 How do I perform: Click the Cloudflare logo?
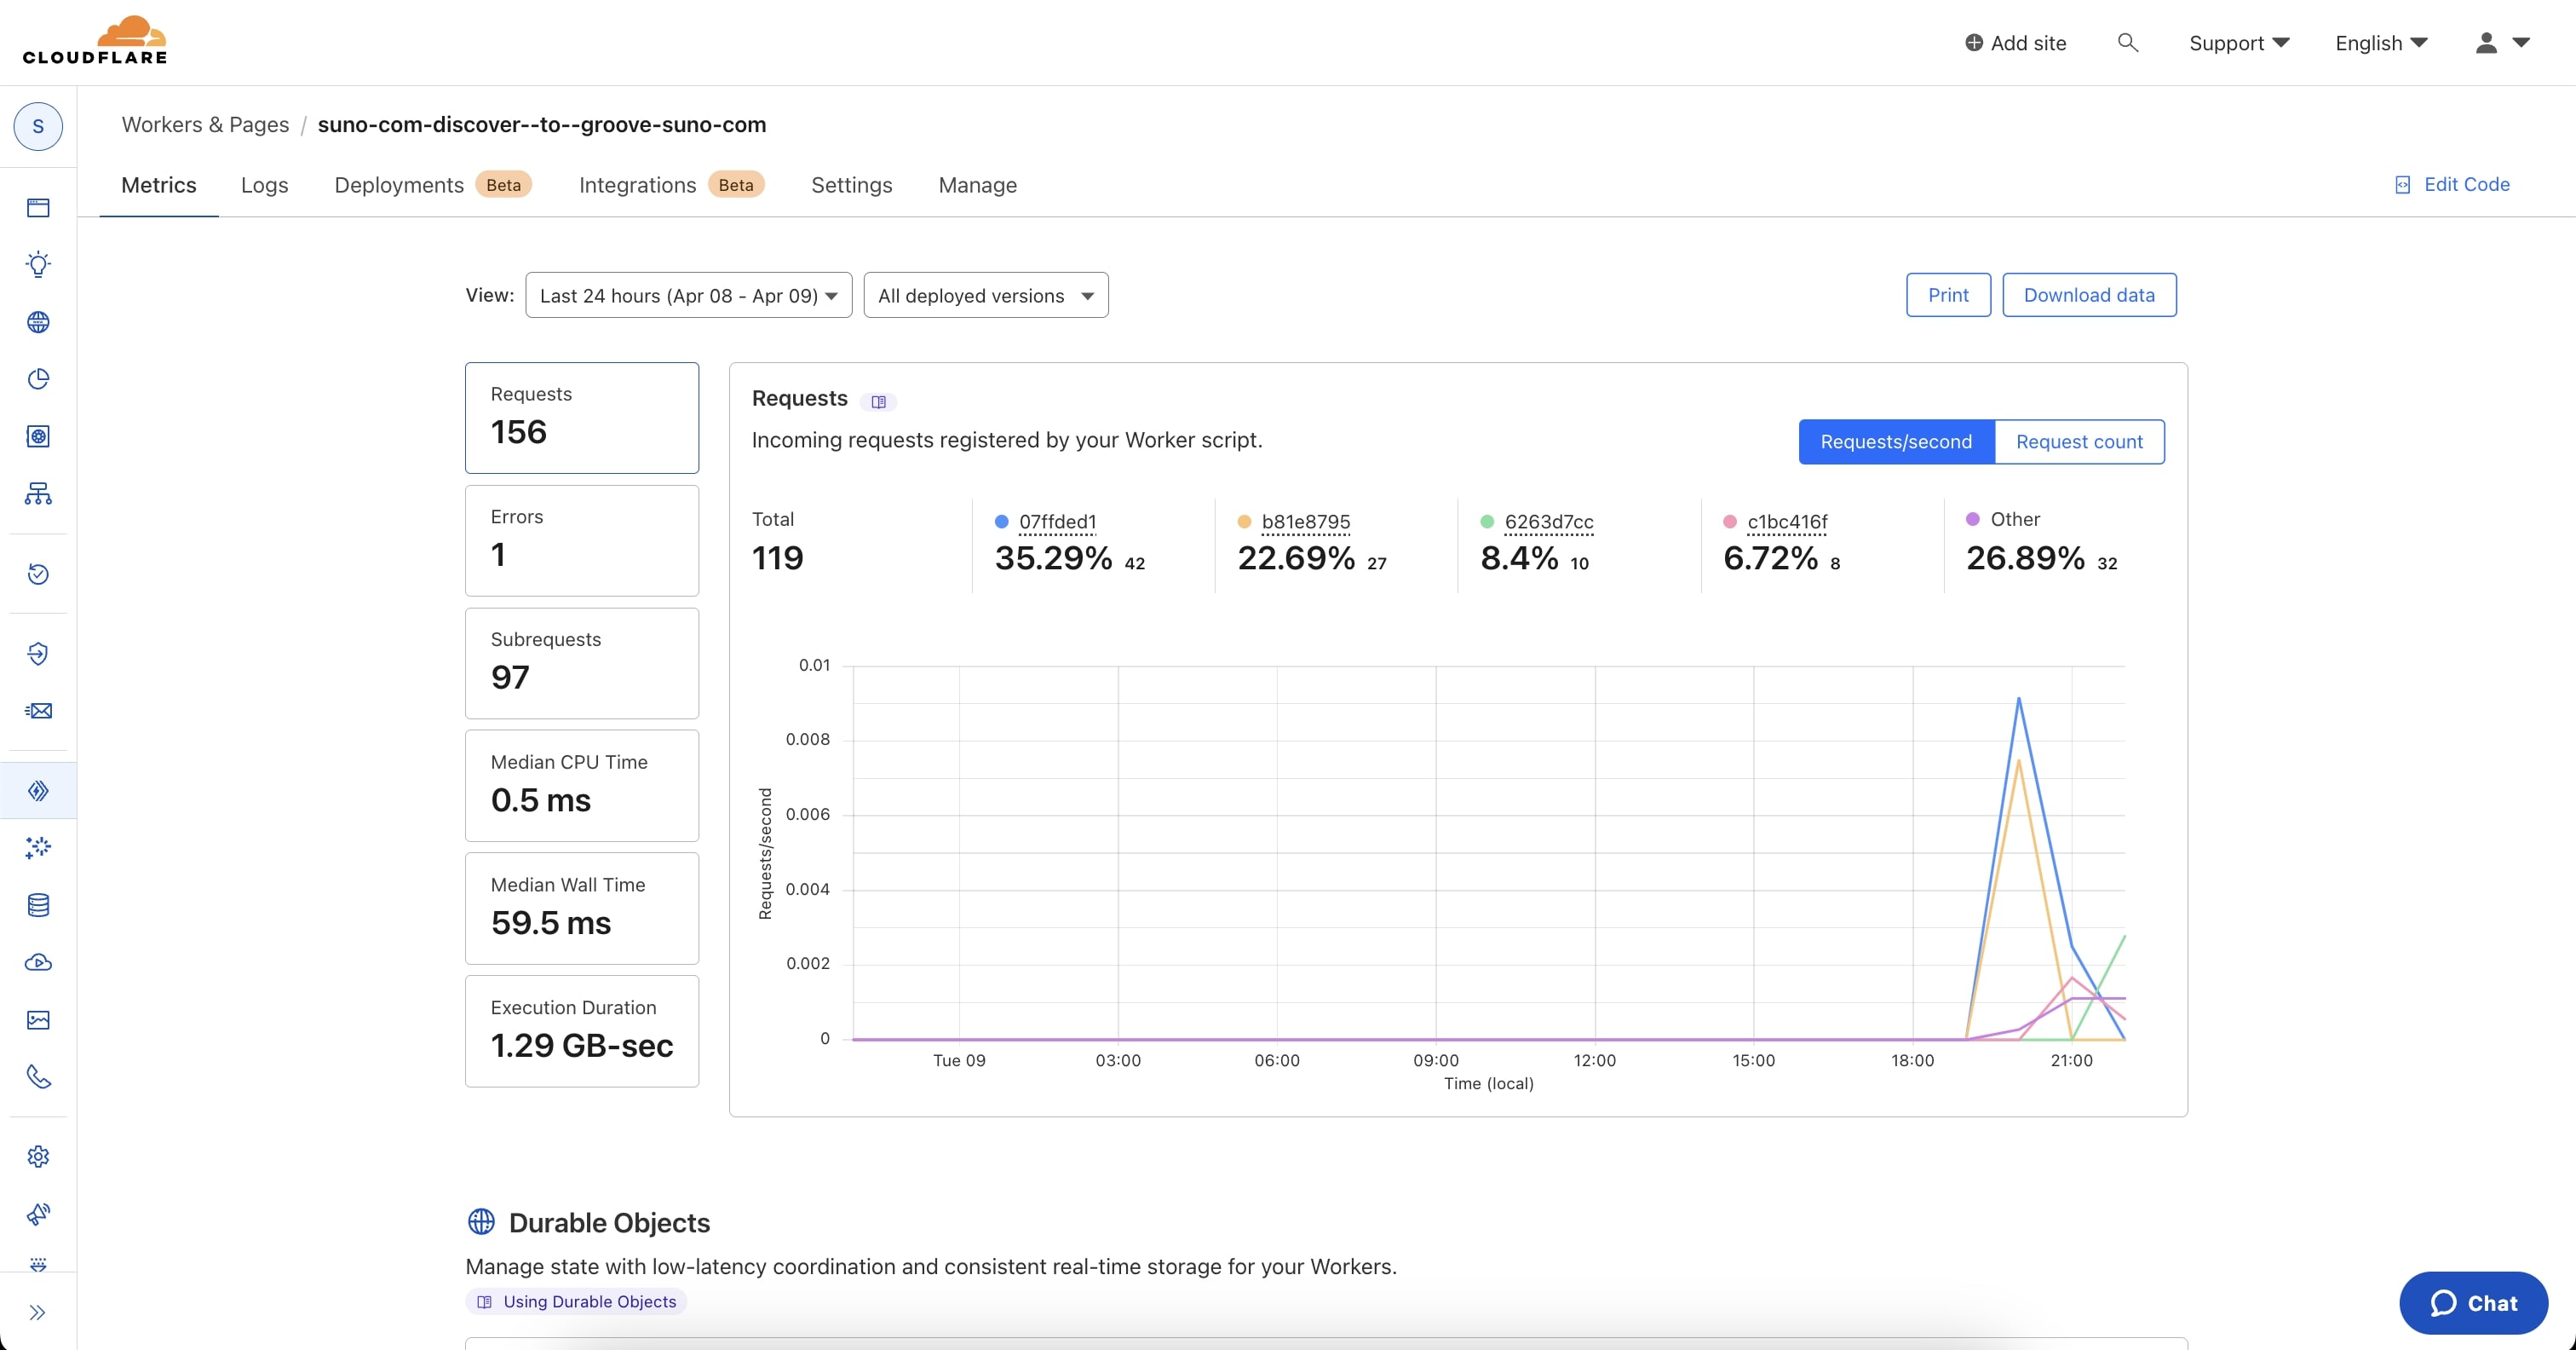95,41
